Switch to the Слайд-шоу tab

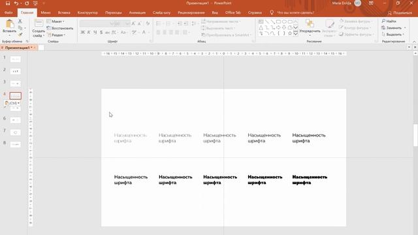(161, 12)
